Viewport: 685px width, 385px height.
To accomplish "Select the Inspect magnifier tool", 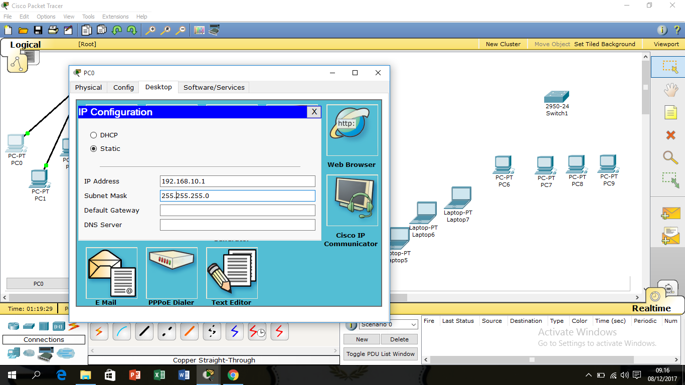I will point(670,157).
